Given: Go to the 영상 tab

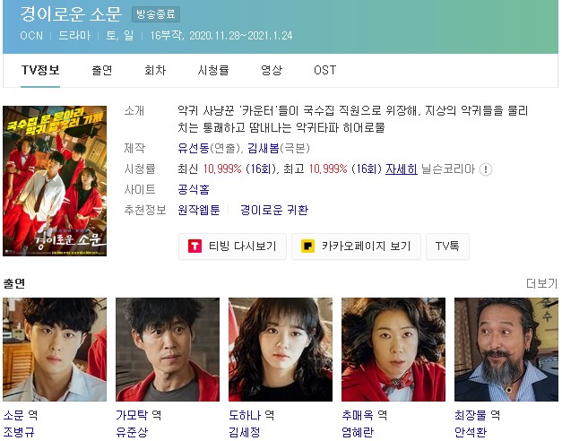Looking at the screenshot, I should pos(272,70).
